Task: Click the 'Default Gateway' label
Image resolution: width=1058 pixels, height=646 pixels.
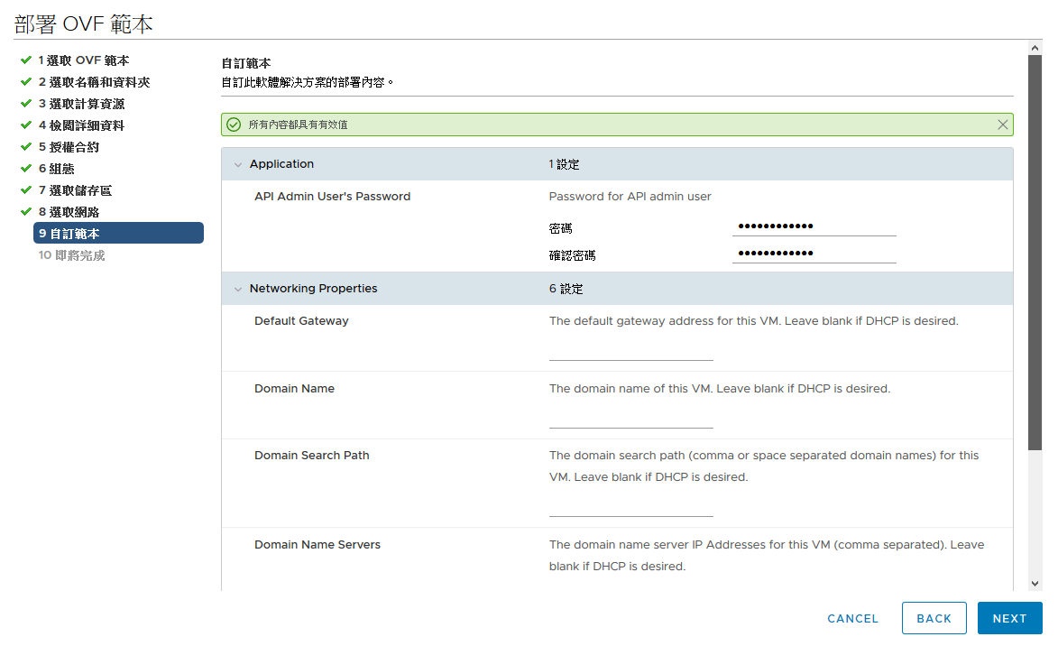Action: tap(301, 321)
